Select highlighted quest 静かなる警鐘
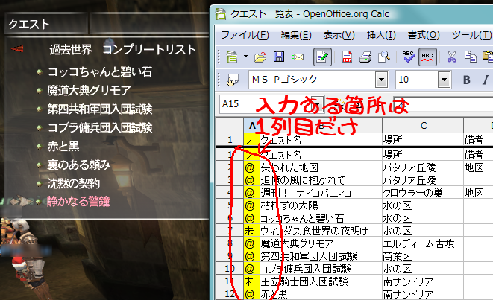The width and height of the screenshot is (493, 300). click(x=78, y=202)
